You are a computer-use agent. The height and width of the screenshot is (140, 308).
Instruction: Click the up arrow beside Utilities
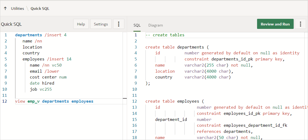tap(5, 8)
